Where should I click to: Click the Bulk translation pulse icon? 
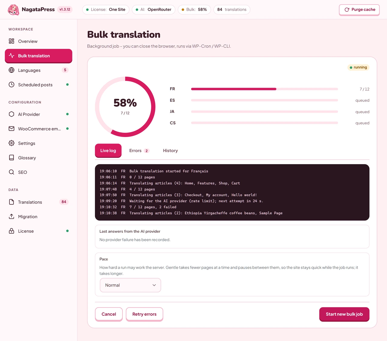(11, 56)
